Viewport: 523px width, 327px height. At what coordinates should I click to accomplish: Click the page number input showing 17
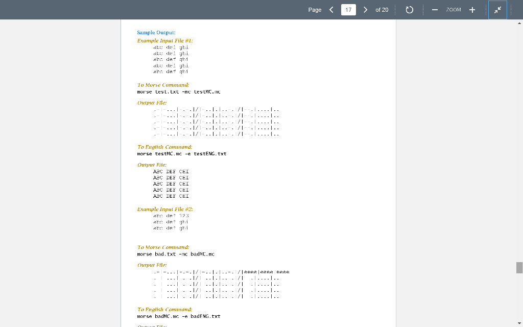(x=348, y=9)
